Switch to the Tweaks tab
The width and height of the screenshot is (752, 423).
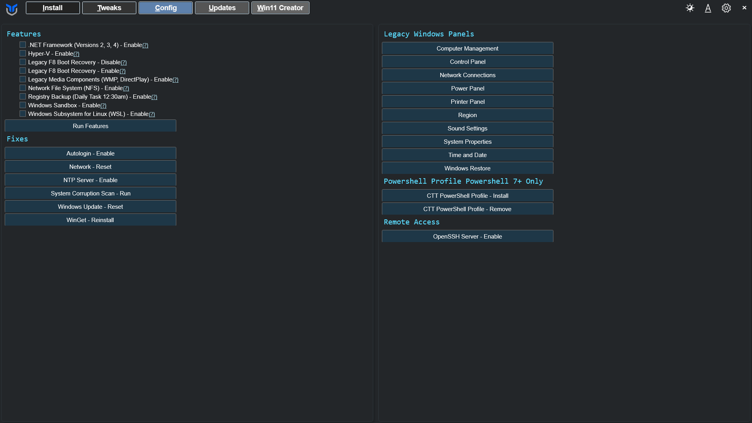pyautogui.click(x=109, y=8)
